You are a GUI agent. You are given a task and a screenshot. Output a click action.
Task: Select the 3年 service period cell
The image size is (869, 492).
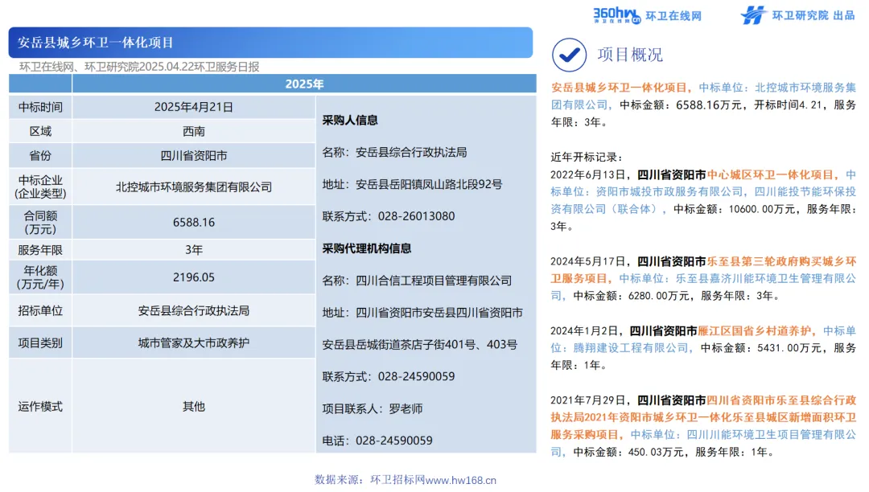193,250
